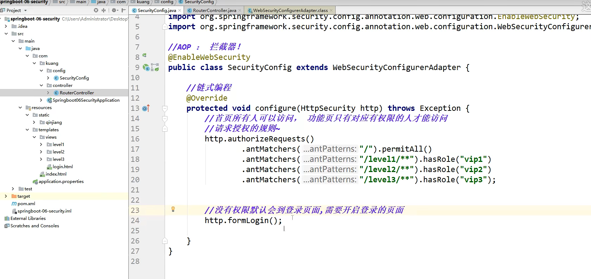Collapse the src folder
The width and height of the screenshot is (591, 279).
tap(6, 34)
